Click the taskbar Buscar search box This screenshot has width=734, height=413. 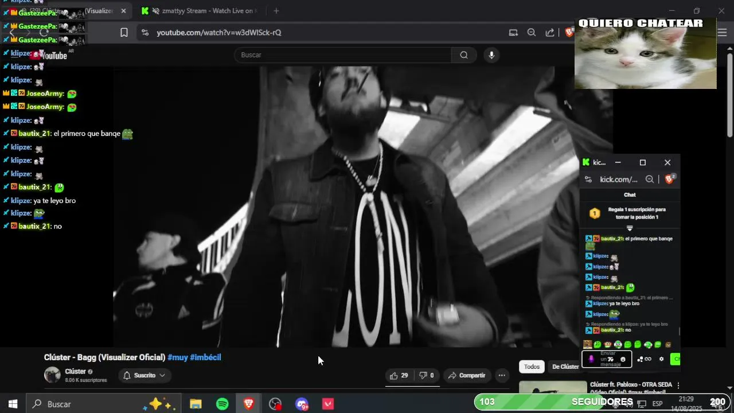pyautogui.click(x=103, y=404)
